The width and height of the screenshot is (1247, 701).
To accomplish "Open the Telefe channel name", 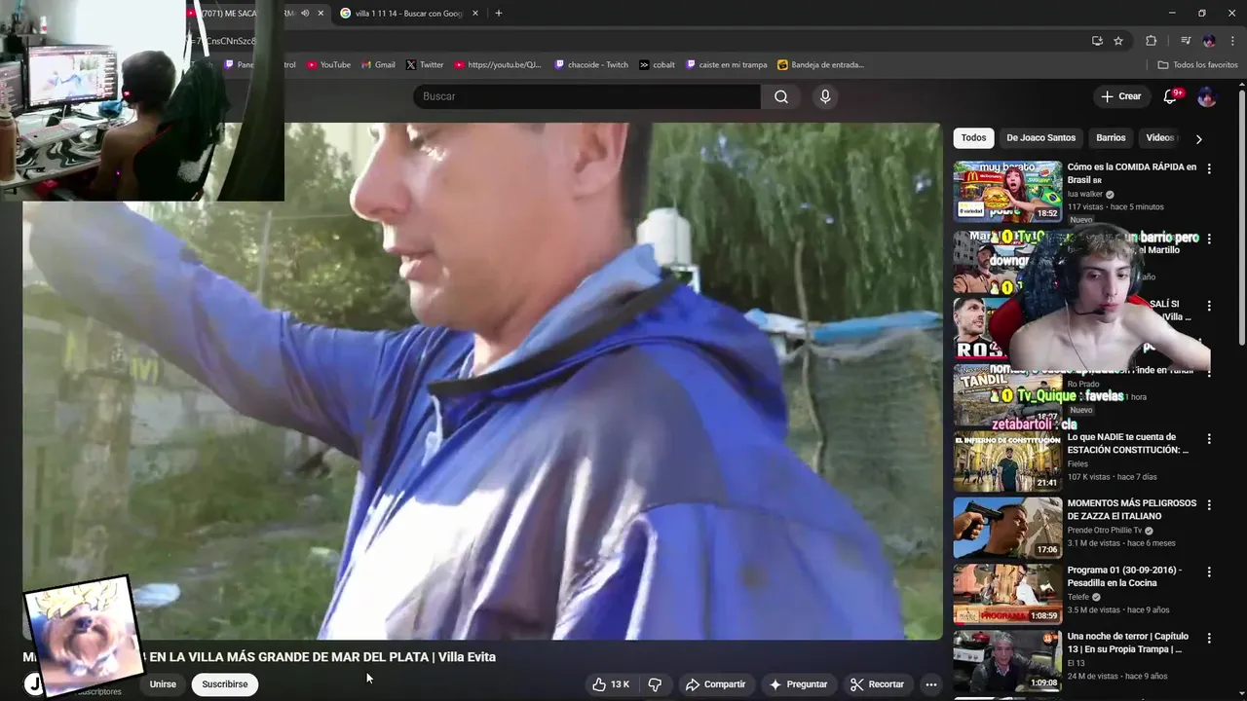I will point(1078,597).
